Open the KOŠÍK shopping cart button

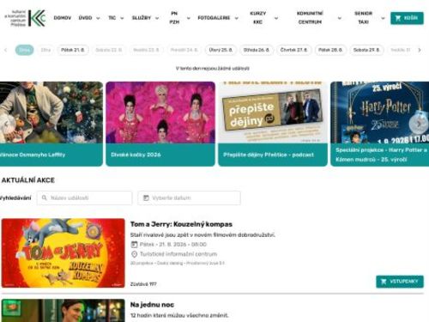pos(407,18)
